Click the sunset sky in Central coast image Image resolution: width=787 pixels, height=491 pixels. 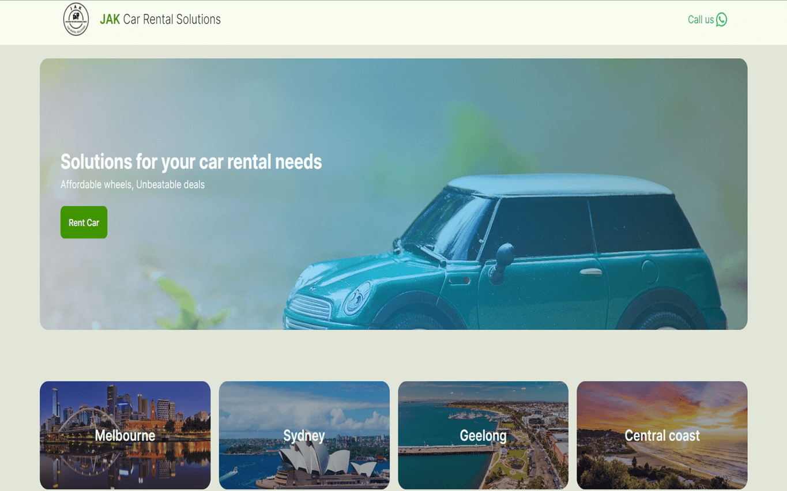pyautogui.click(x=662, y=403)
